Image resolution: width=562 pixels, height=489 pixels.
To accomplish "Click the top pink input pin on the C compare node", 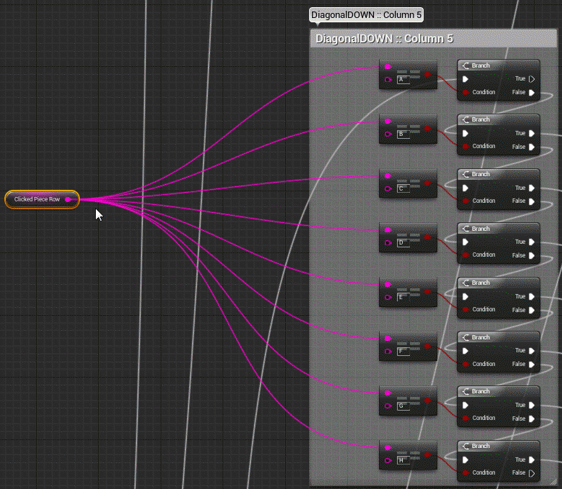I will tap(388, 175).
